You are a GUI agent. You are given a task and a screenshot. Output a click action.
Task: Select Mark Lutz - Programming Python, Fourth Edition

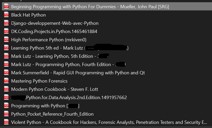click(69, 65)
